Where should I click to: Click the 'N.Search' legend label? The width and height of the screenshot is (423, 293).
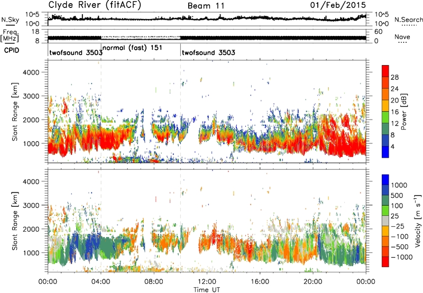click(409, 20)
